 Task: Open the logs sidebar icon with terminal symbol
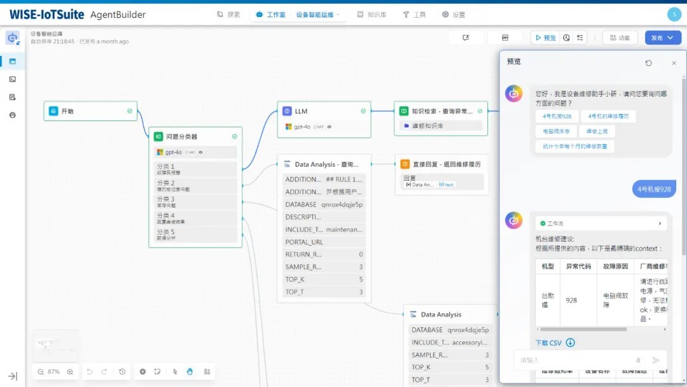[13, 79]
